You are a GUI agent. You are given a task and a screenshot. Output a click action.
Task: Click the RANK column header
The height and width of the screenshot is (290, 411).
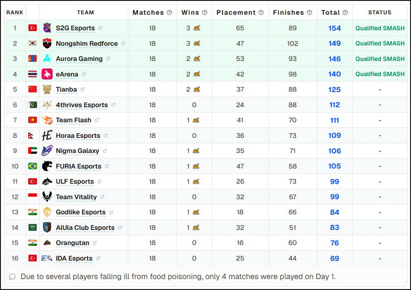coord(15,13)
